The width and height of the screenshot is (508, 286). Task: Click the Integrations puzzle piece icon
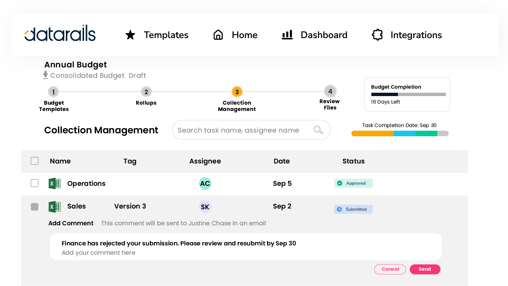tap(377, 35)
